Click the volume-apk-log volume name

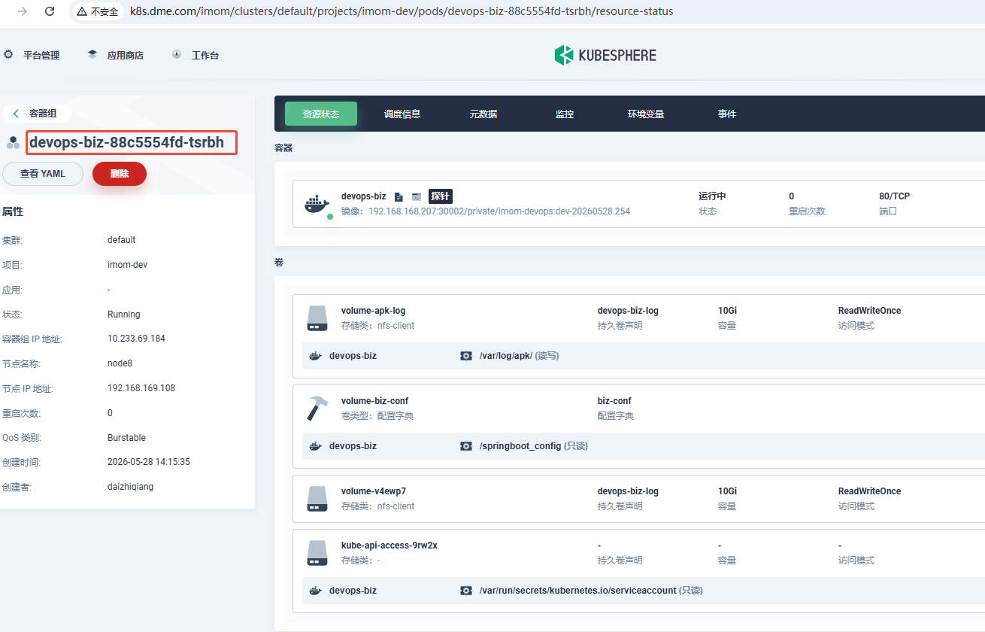click(x=374, y=311)
